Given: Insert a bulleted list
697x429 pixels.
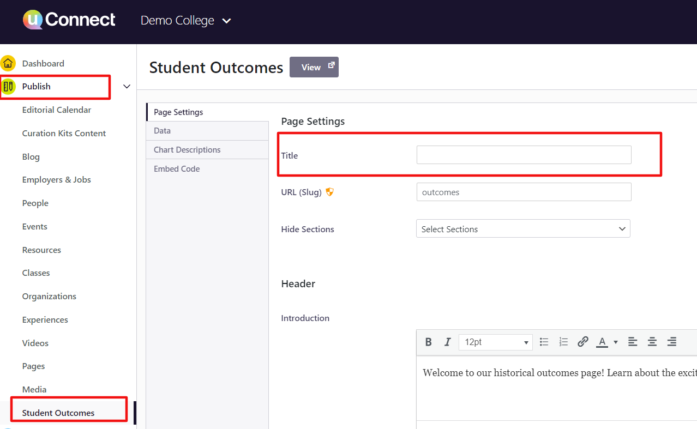Looking at the screenshot, I should point(544,342).
